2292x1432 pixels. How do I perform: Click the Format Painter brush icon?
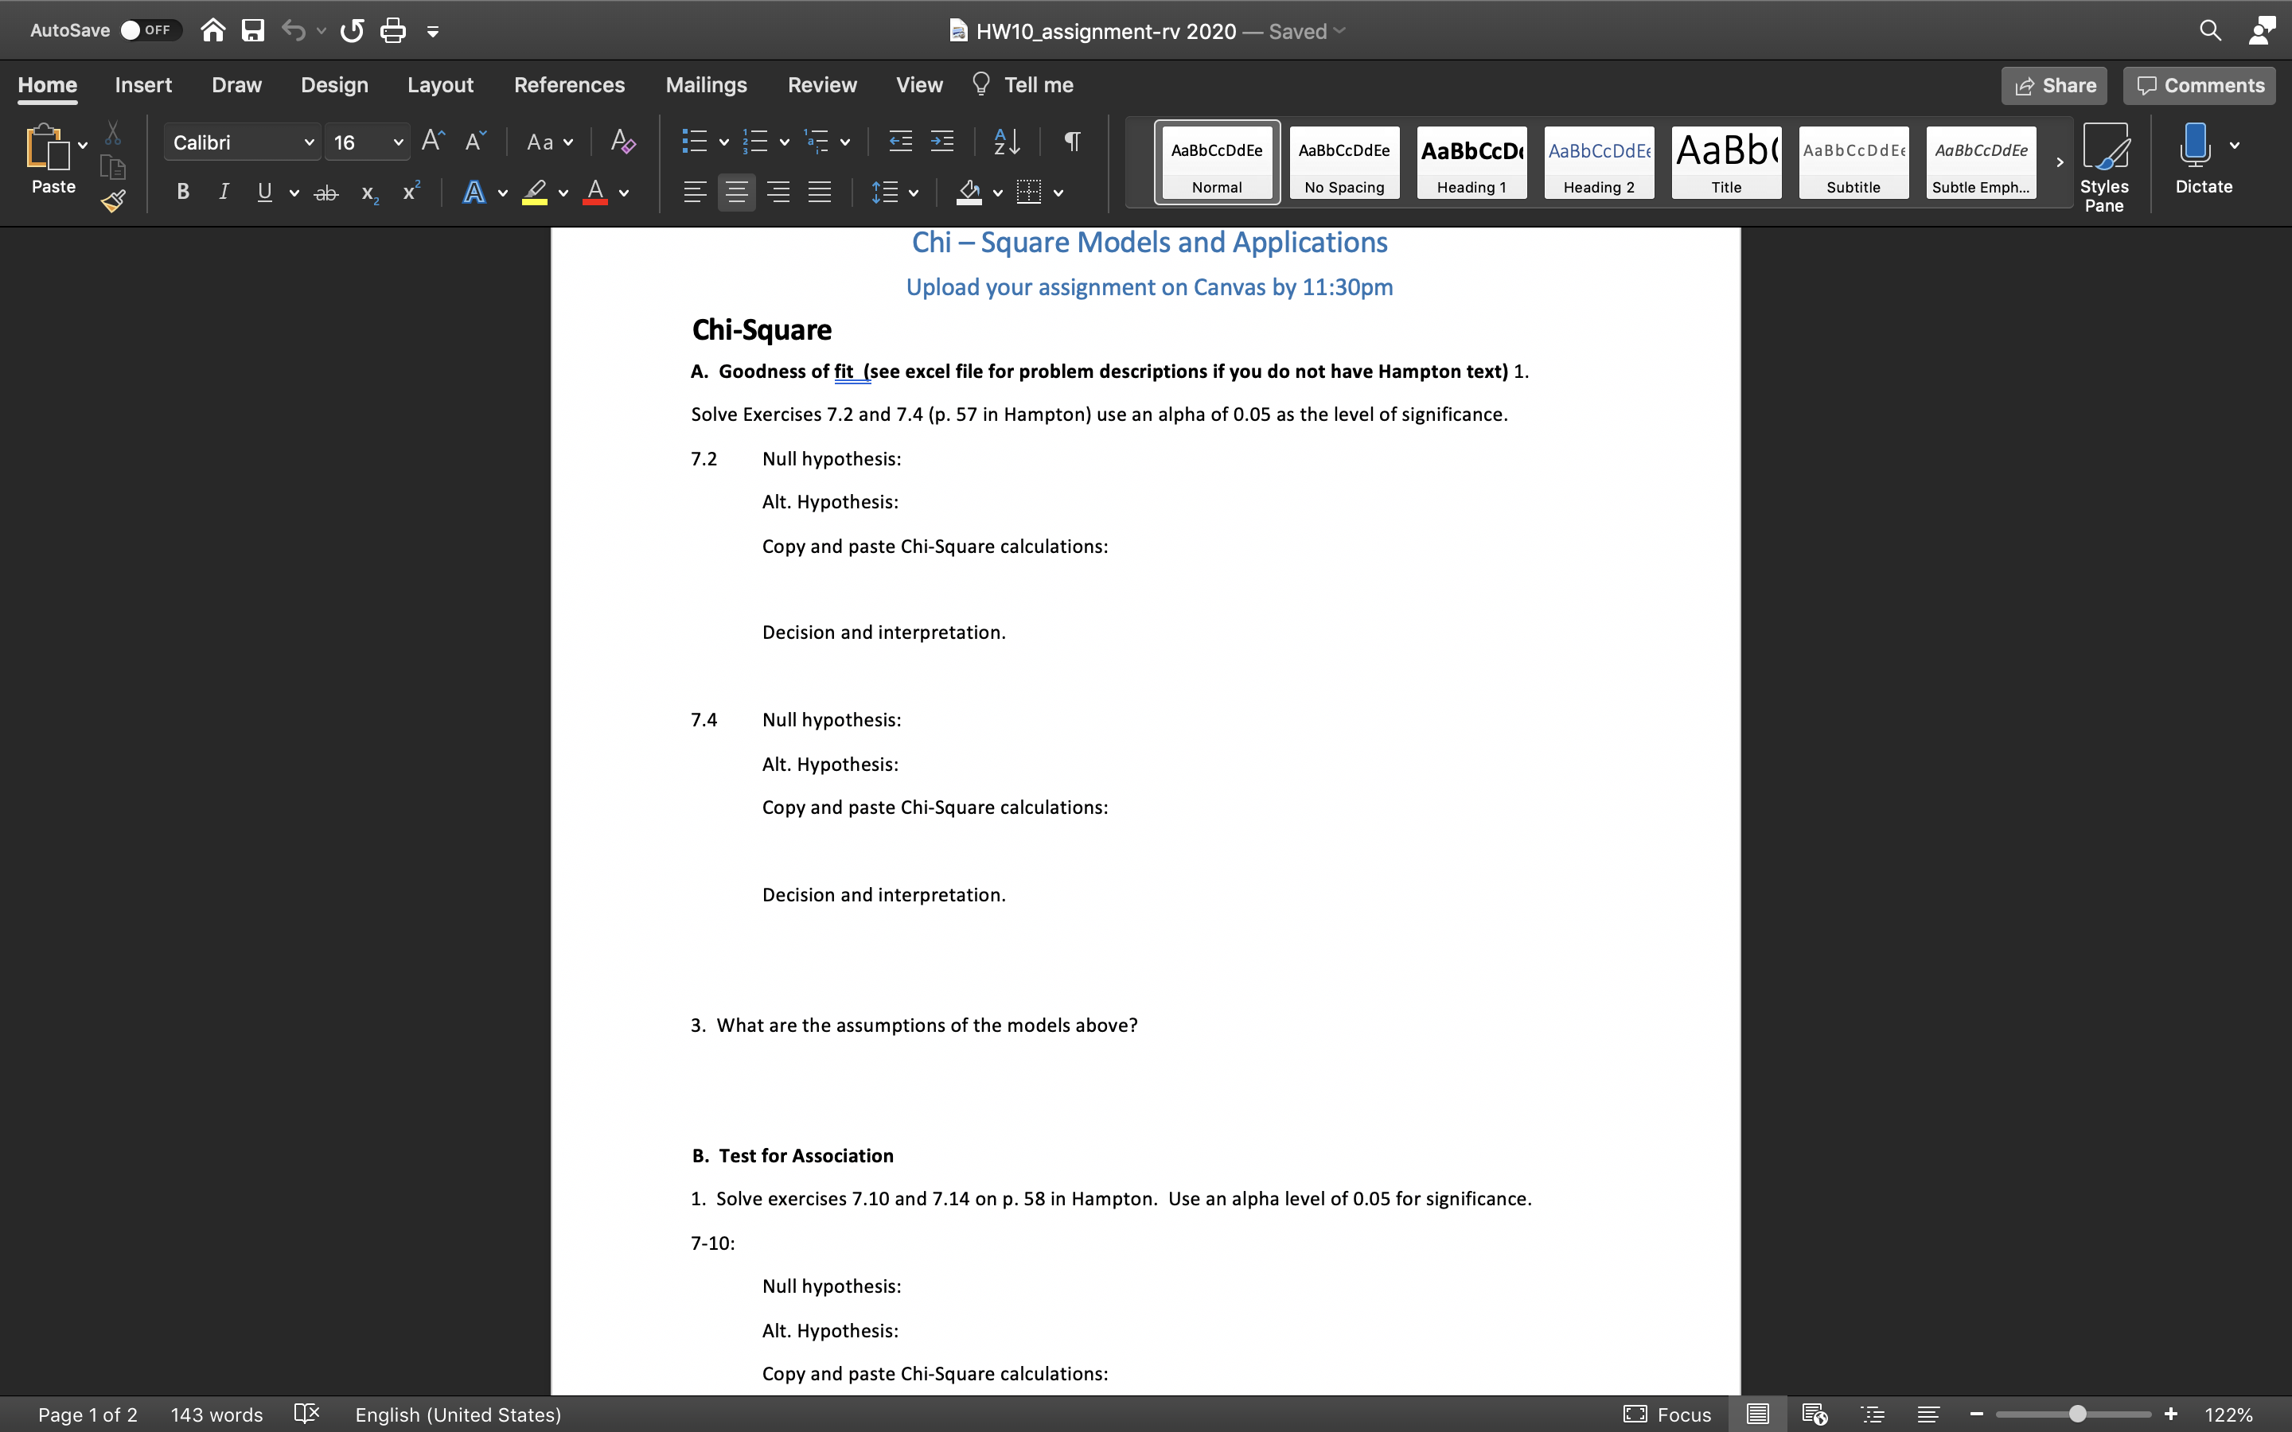[x=113, y=200]
